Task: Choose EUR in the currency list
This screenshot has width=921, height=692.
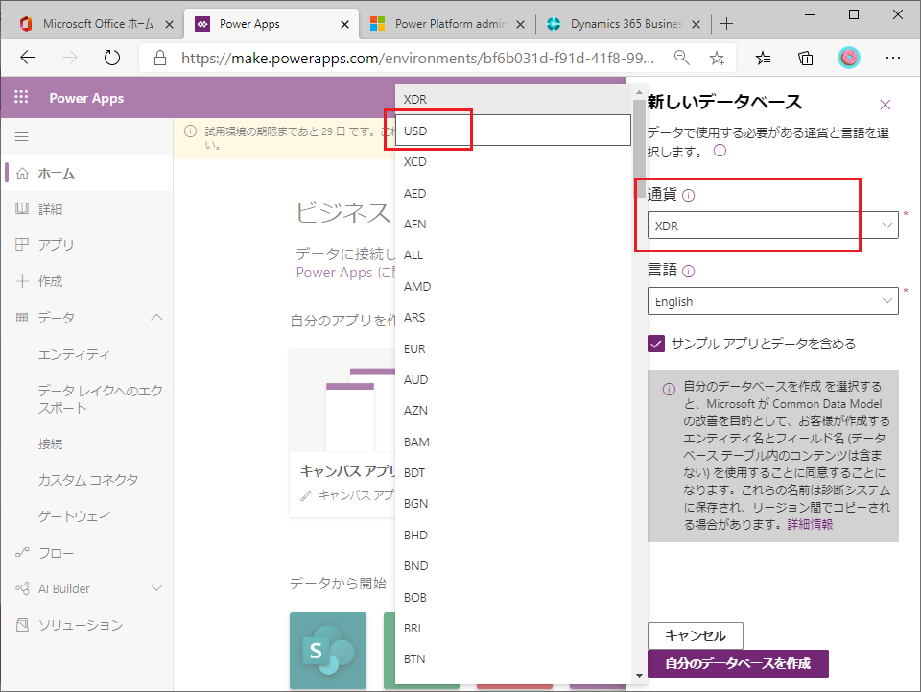Action: pyautogui.click(x=513, y=349)
